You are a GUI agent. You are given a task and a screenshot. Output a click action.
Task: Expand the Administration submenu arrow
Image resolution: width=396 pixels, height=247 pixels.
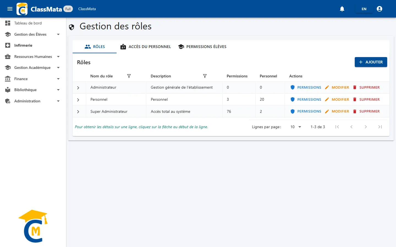coord(58,101)
